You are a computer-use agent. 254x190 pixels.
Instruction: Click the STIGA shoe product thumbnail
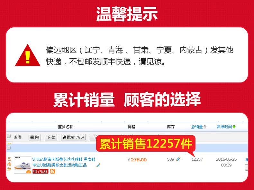[x=23, y=165]
